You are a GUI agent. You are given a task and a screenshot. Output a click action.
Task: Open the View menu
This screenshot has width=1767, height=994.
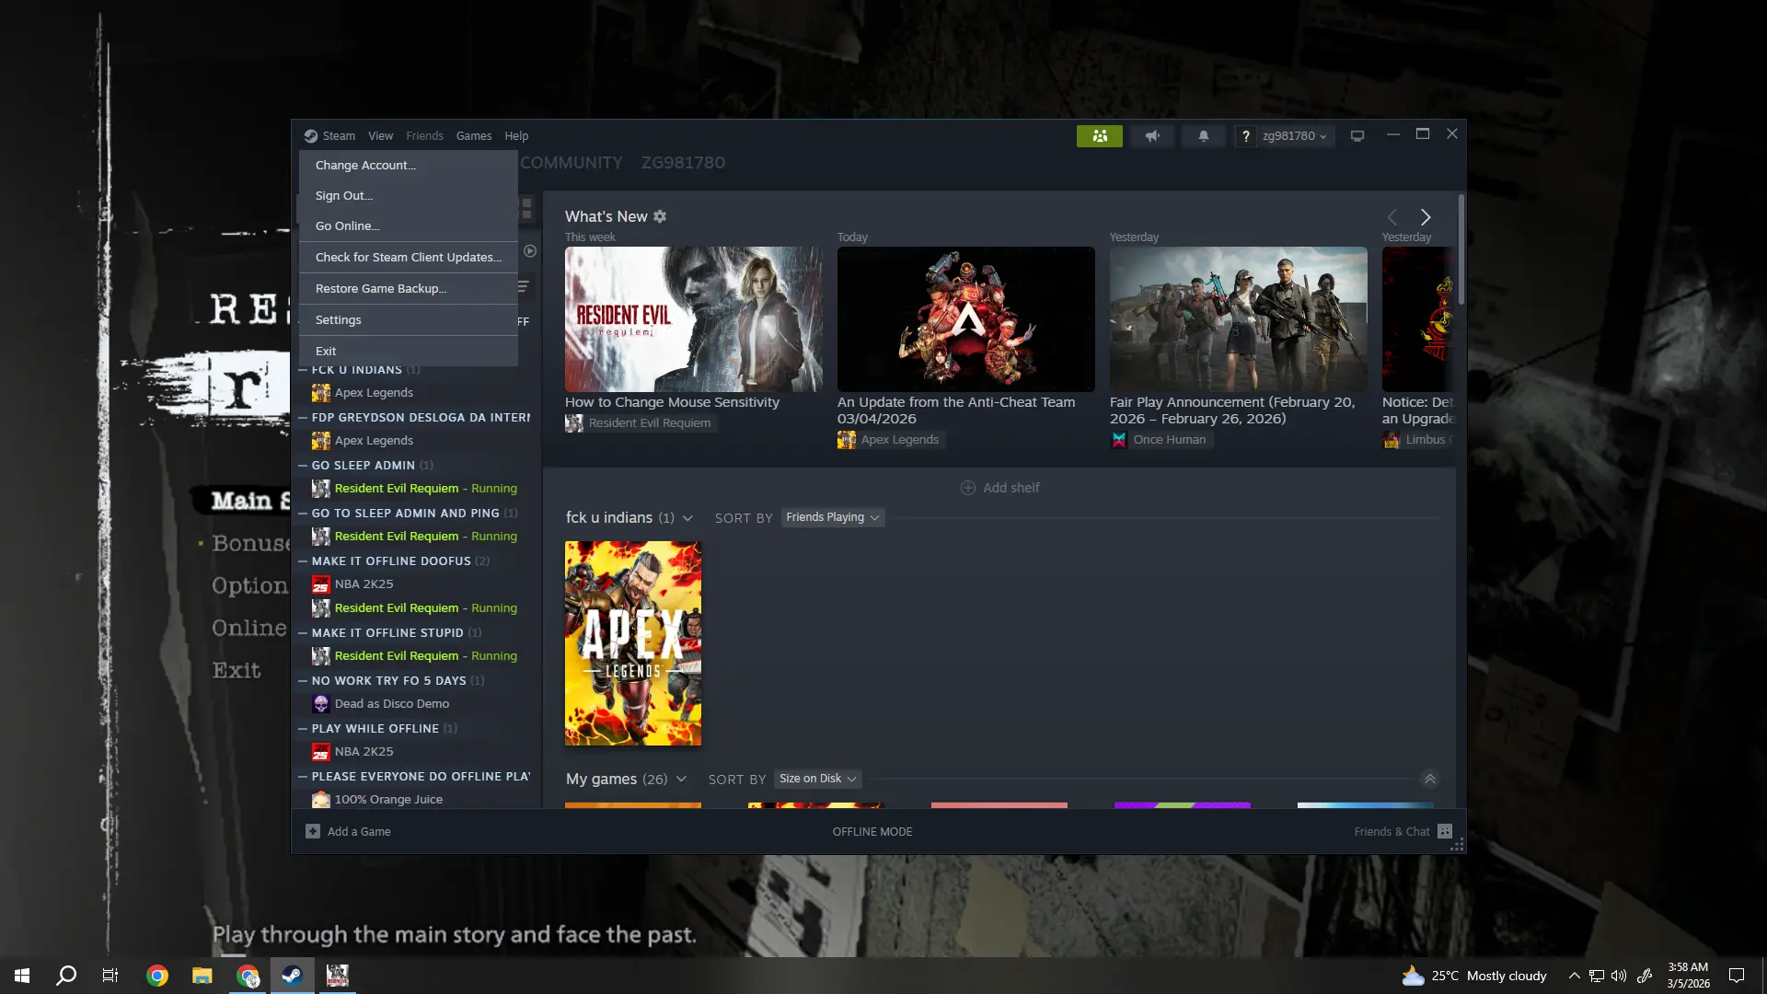tap(380, 136)
